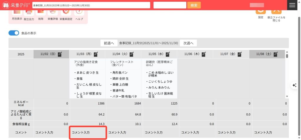Click the empty search input field
This screenshot has width=301, height=140.
click(170, 5)
